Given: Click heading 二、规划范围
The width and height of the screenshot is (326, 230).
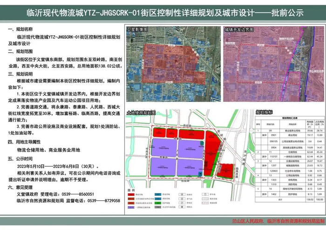Looking at the screenshot, I should tap(20, 52).
